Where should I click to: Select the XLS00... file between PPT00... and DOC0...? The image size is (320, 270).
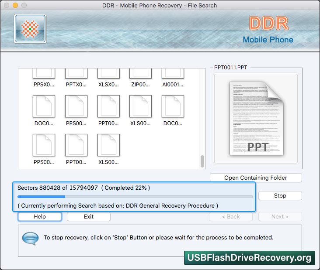point(140,106)
